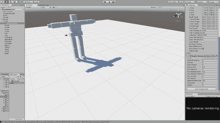
Task: Enable the Anti Leg Crossing checkbox
Action: tap(203, 44)
